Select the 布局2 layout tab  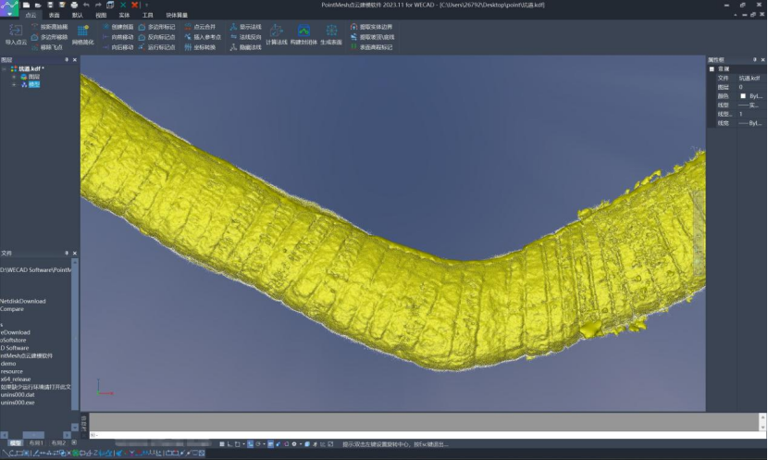pyautogui.click(x=58, y=442)
